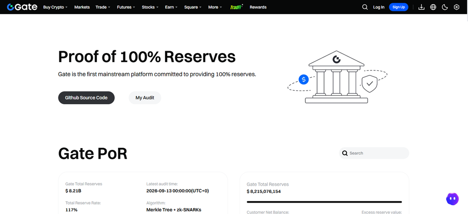Open the language globe icon

pos(433,7)
